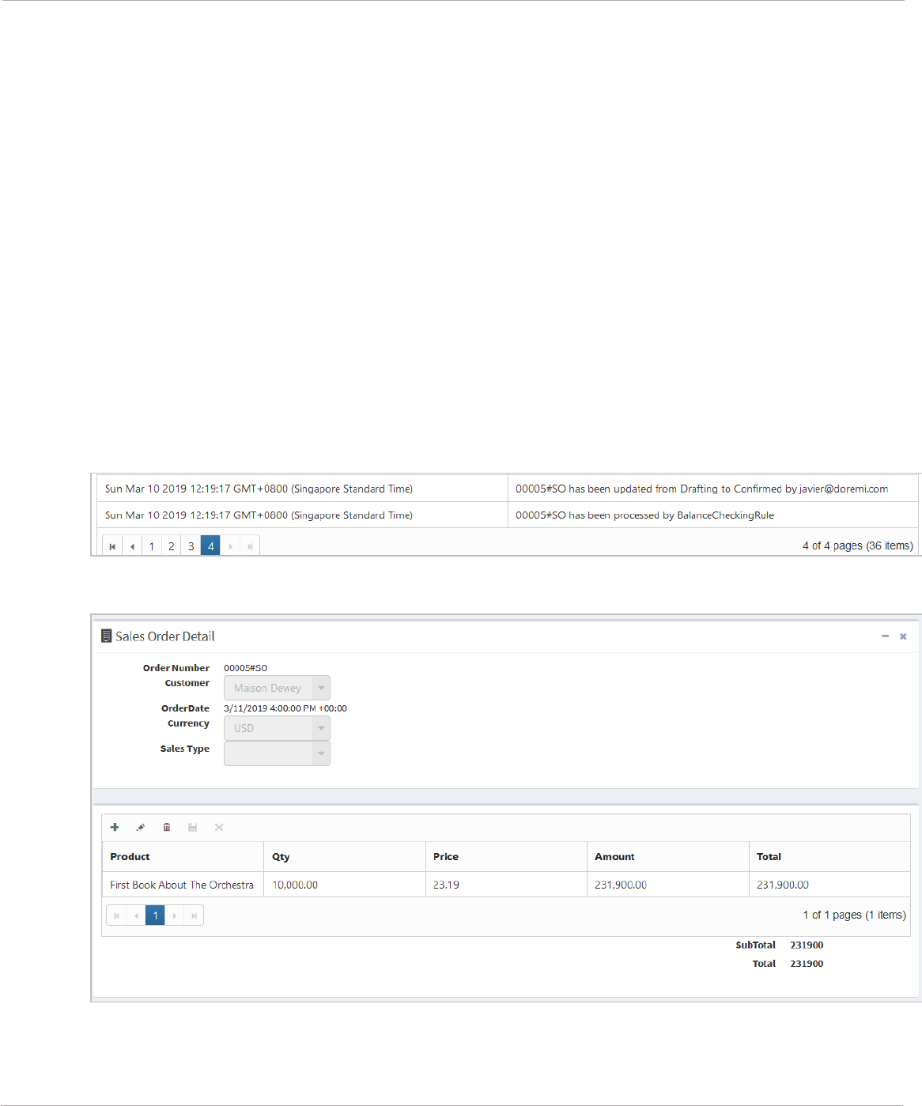The height and width of the screenshot is (1106, 922).
Task: Delete order line with trash icon
Action: click(166, 827)
